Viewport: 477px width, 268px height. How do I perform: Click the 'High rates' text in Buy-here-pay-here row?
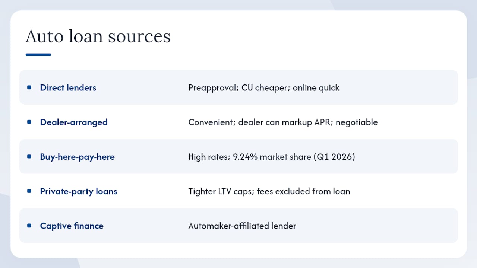[208, 157]
